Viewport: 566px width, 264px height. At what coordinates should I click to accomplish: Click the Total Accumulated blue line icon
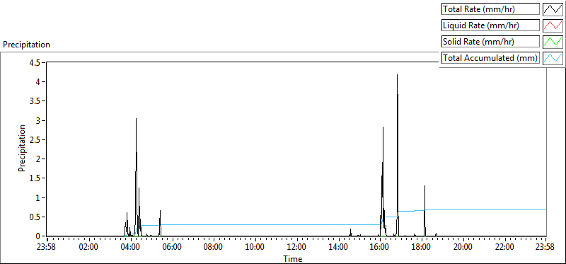[553, 58]
